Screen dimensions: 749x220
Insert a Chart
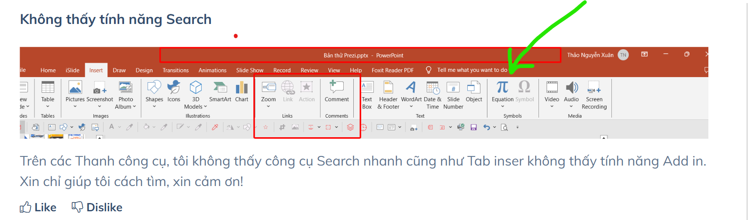(242, 91)
